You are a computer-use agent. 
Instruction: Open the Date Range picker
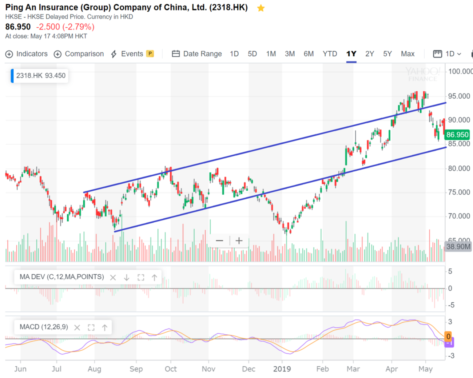(x=197, y=54)
